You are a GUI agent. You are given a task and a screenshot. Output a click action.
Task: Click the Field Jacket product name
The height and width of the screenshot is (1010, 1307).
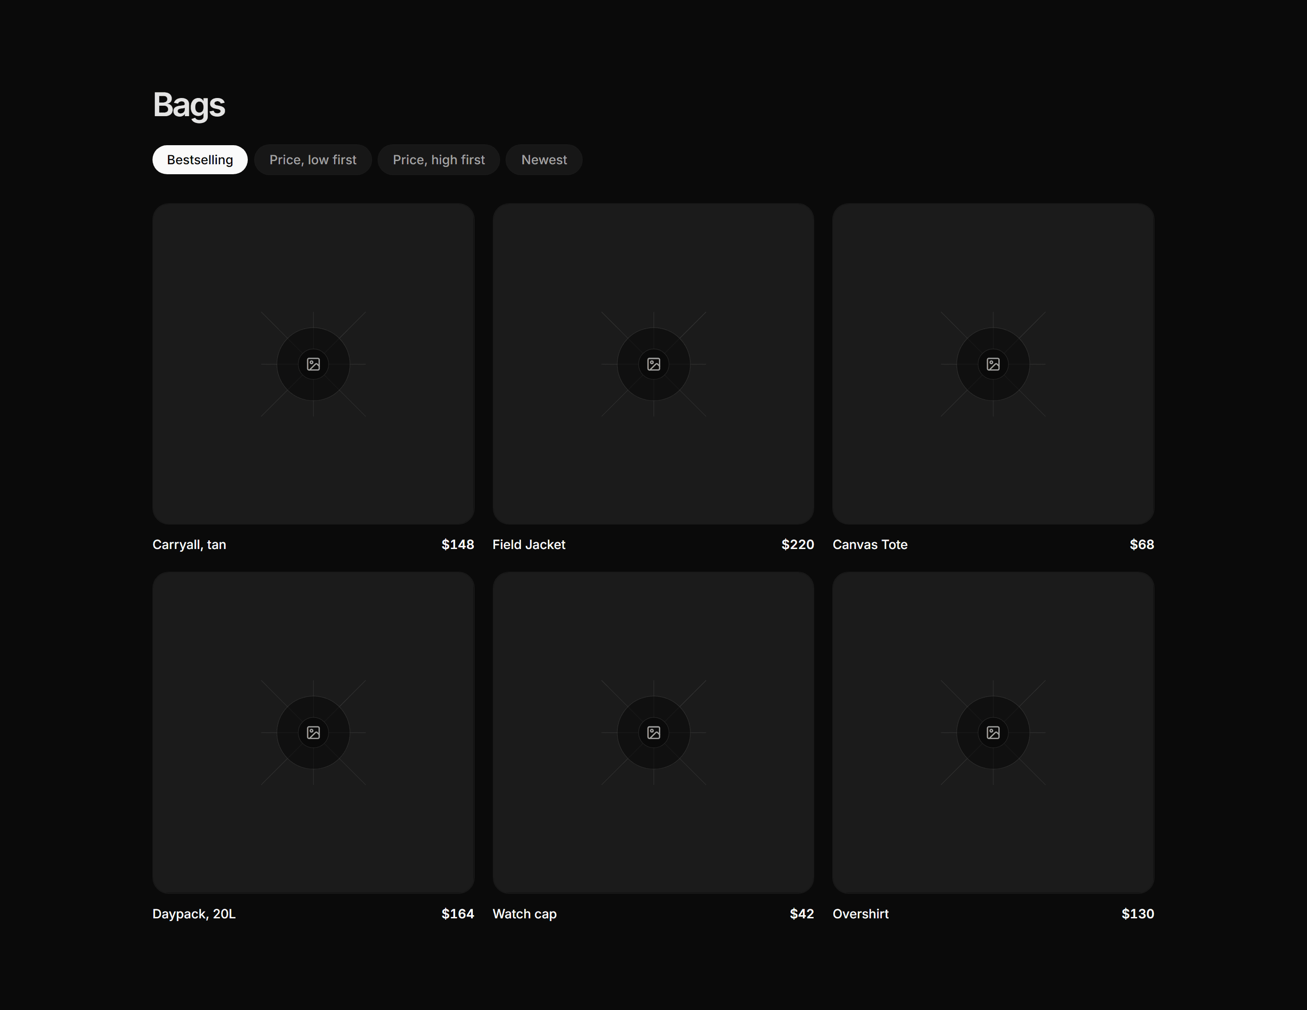(529, 544)
